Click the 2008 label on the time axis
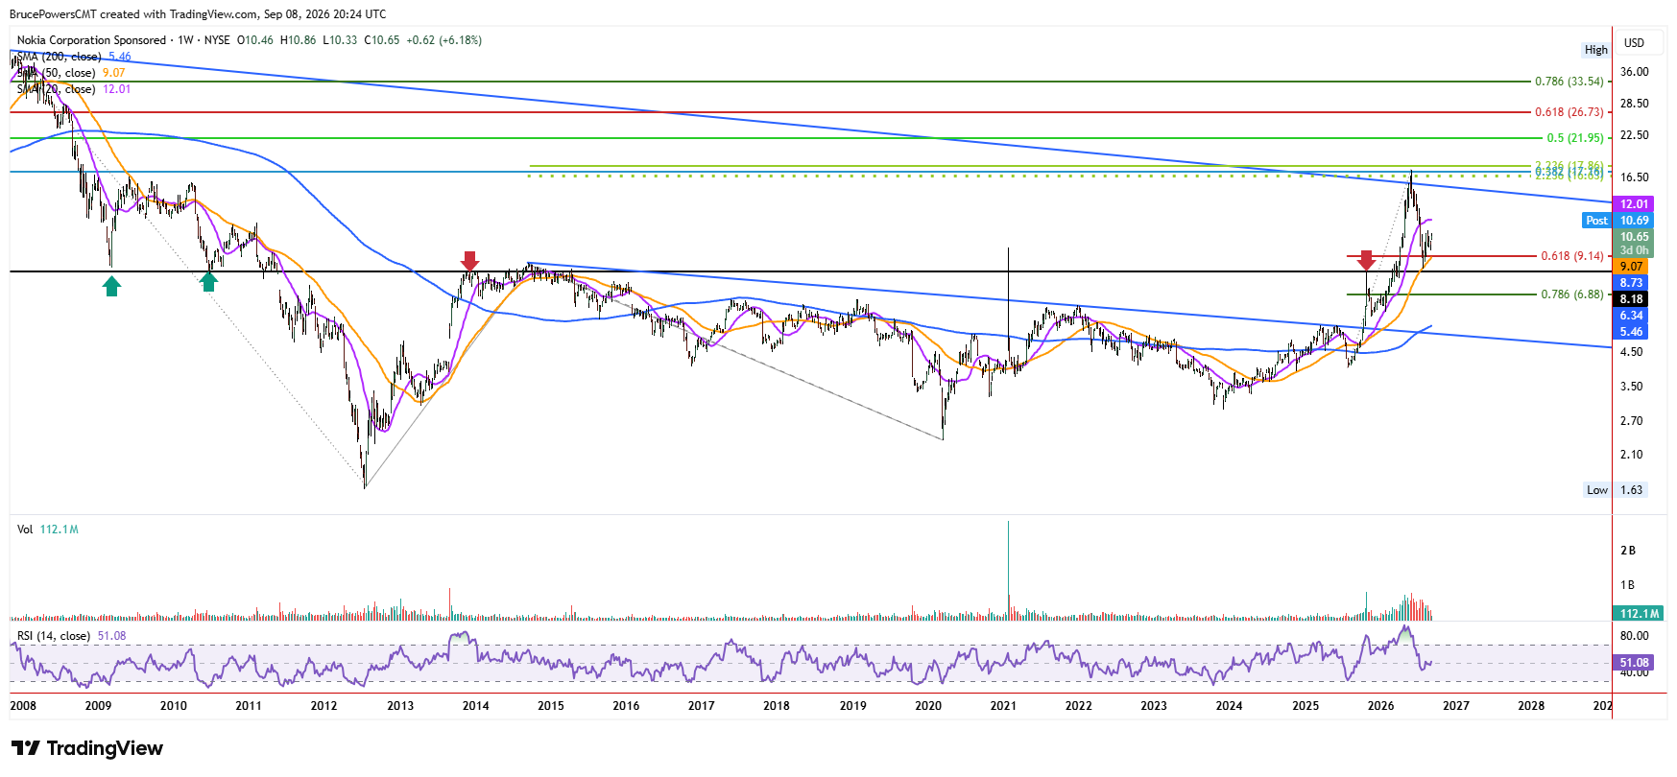The image size is (1677, 777). [23, 706]
